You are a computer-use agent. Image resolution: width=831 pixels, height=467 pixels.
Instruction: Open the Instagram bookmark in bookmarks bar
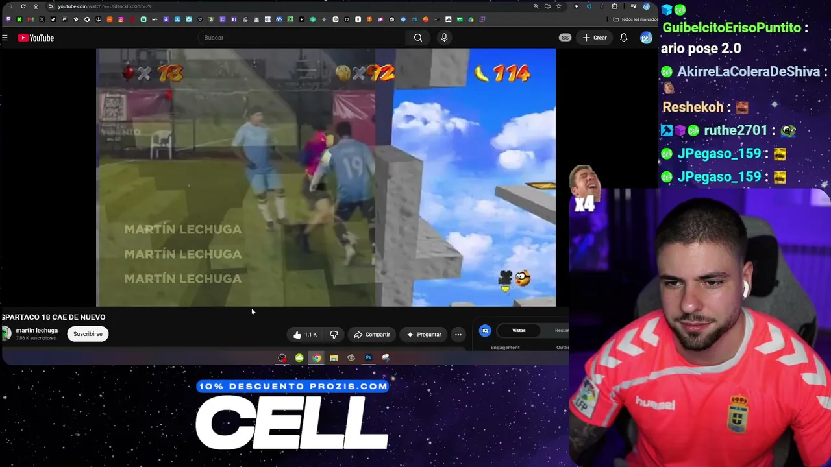pos(121,19)
